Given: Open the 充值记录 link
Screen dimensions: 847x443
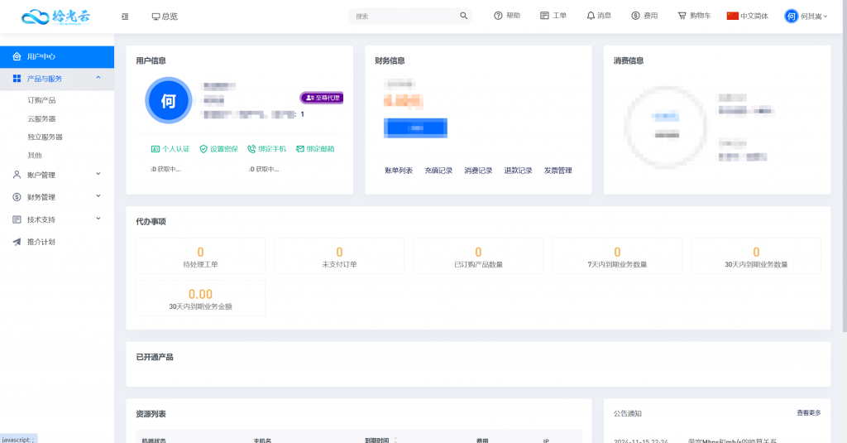Looking at the screenshot, I should (438, 171).
